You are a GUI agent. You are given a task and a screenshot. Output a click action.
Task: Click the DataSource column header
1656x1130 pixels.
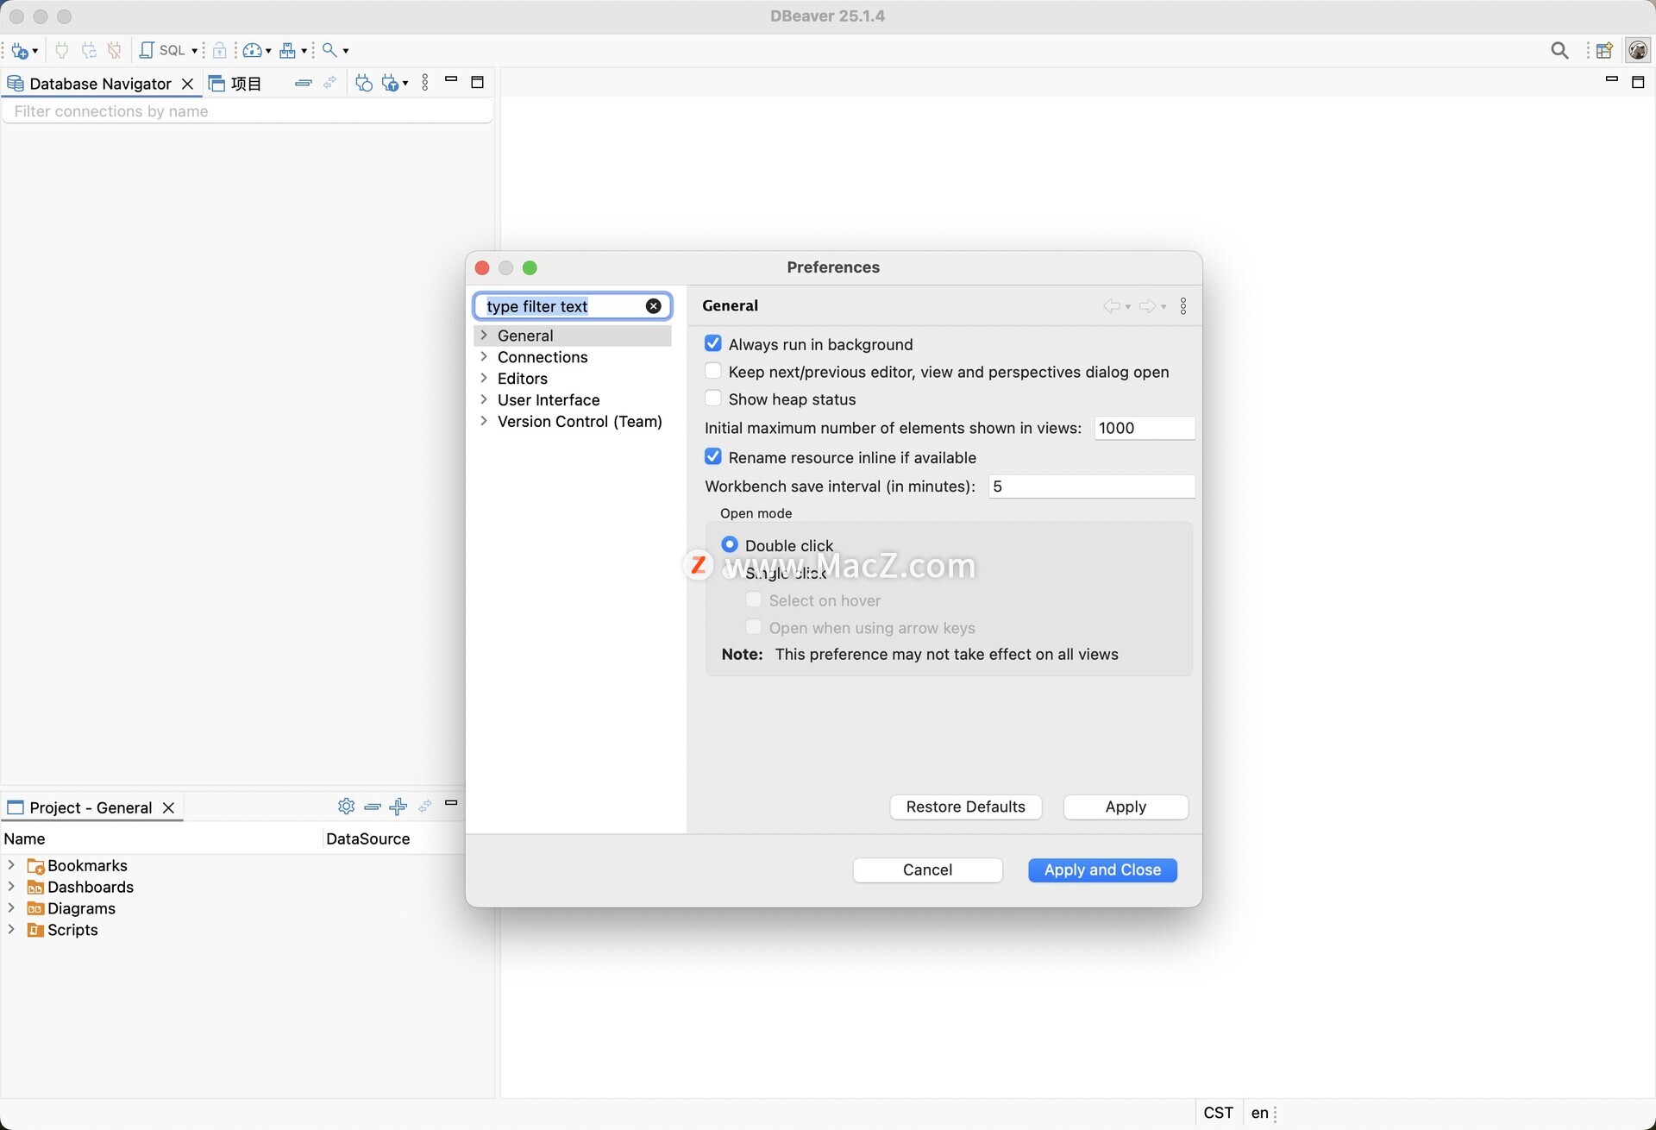(x=368, y=838)
